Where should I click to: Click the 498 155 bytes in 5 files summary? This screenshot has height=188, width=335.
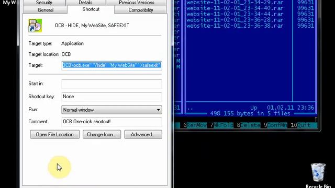(250, 113)
